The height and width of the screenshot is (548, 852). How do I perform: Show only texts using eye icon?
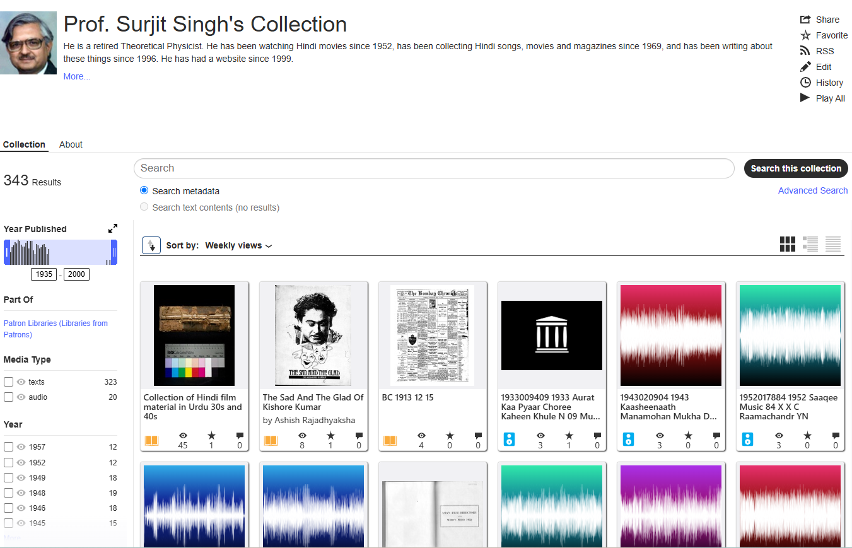click(21, 382)
